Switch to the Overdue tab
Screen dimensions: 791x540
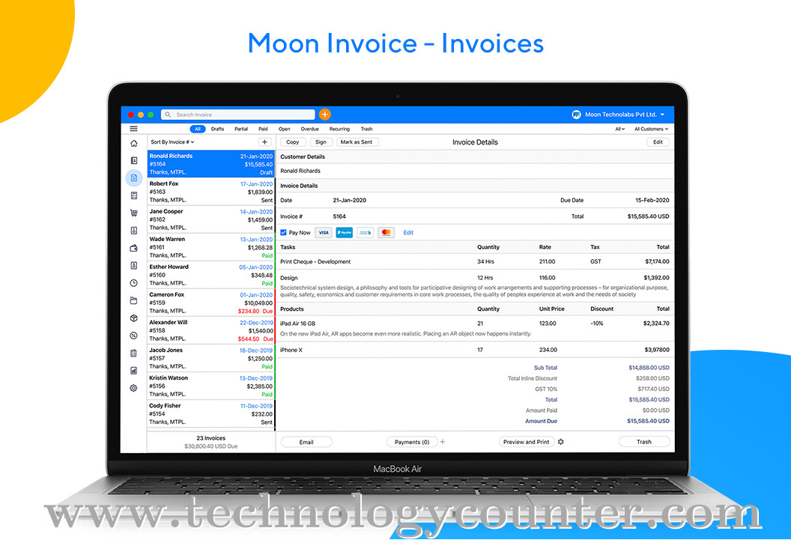coord(310,129)
